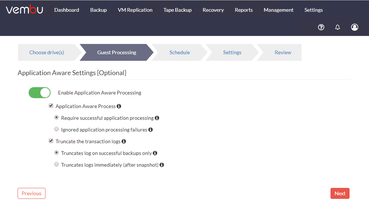Open the user account icon

pos(354,27)
